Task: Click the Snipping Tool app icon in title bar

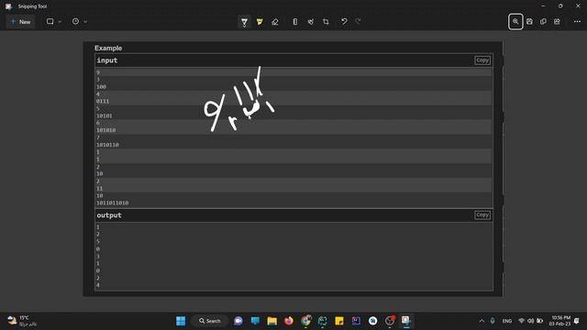Action: [8, 6]
